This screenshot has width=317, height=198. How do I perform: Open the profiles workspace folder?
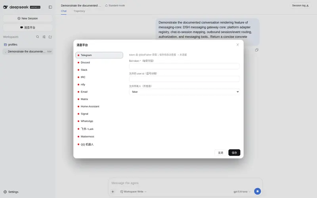pyautogui.click(x=28, y=44)
